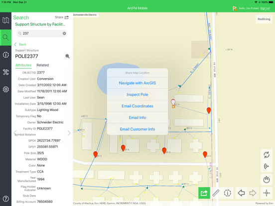Open the tools wrench sidebar icon
The width and height of the screenshot is (275, 206).
pos(5,72)
